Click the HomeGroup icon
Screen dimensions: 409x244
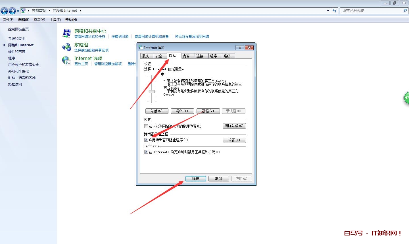[x=67, y=47]
